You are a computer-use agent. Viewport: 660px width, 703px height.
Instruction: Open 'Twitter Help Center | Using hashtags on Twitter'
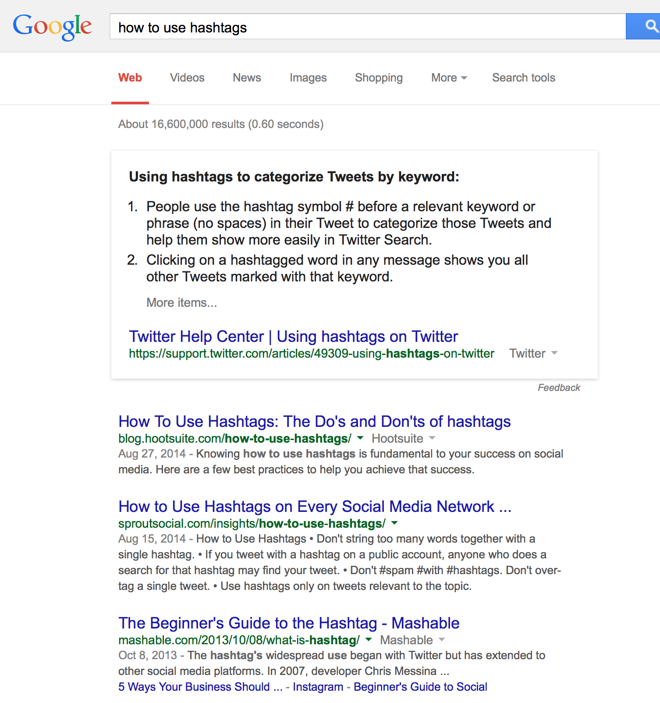coord(293,337)
